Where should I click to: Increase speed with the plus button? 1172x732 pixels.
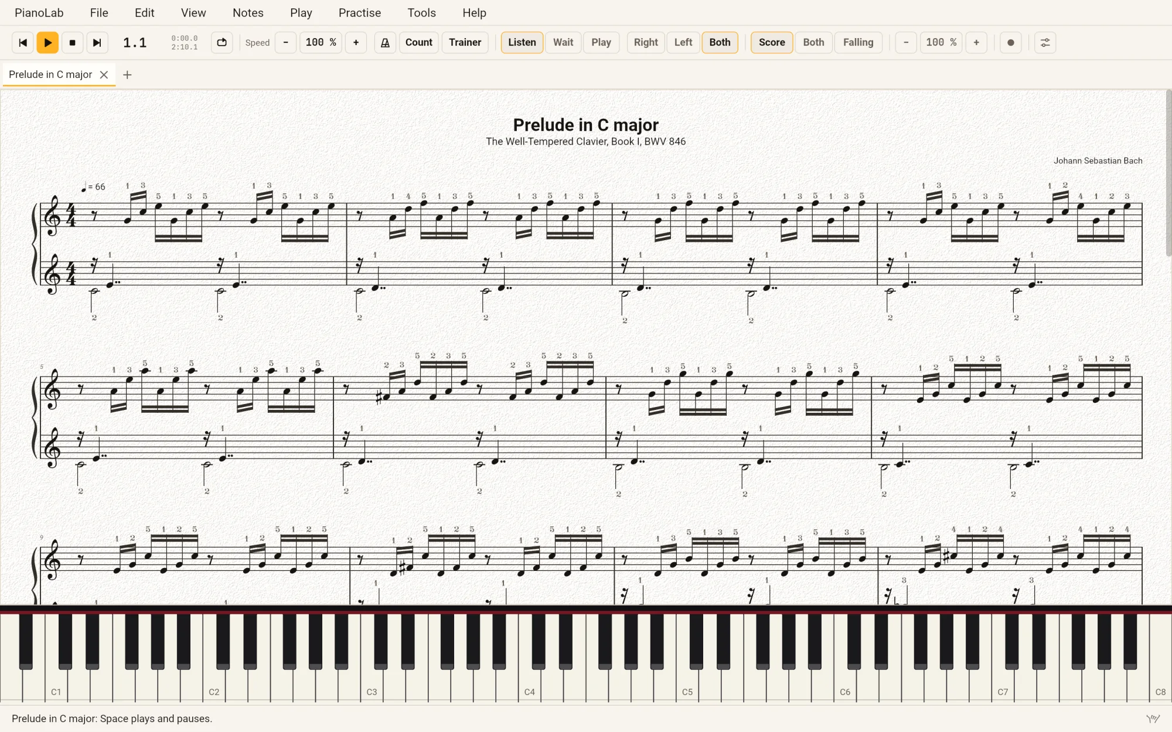(356, 42)
